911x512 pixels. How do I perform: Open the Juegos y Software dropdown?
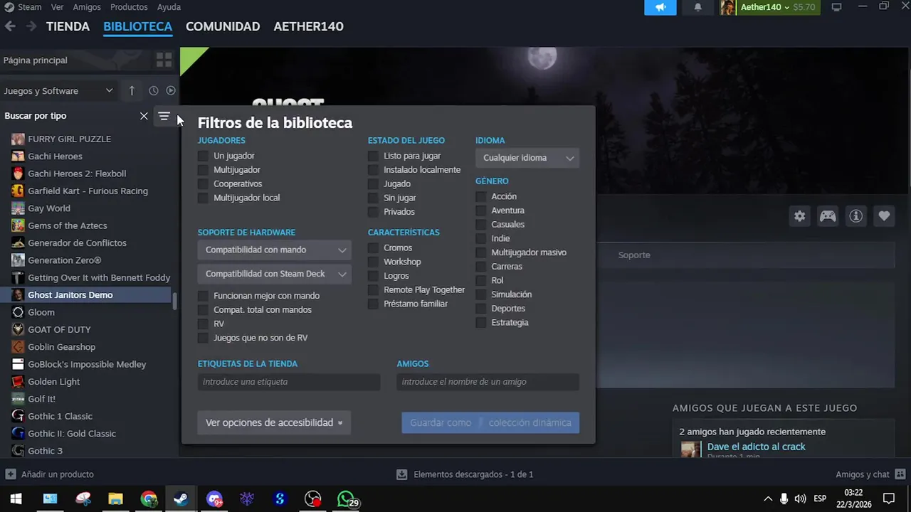click(x=58, y=90)
